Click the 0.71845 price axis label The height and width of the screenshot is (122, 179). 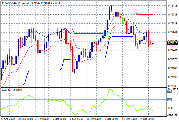172,33
